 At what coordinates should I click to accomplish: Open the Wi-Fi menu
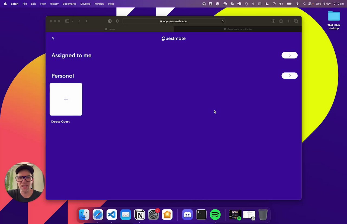[x=297, y=4]
